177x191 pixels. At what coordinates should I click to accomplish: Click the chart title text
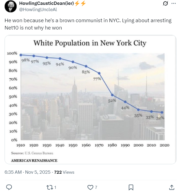(x=90, y=43)
